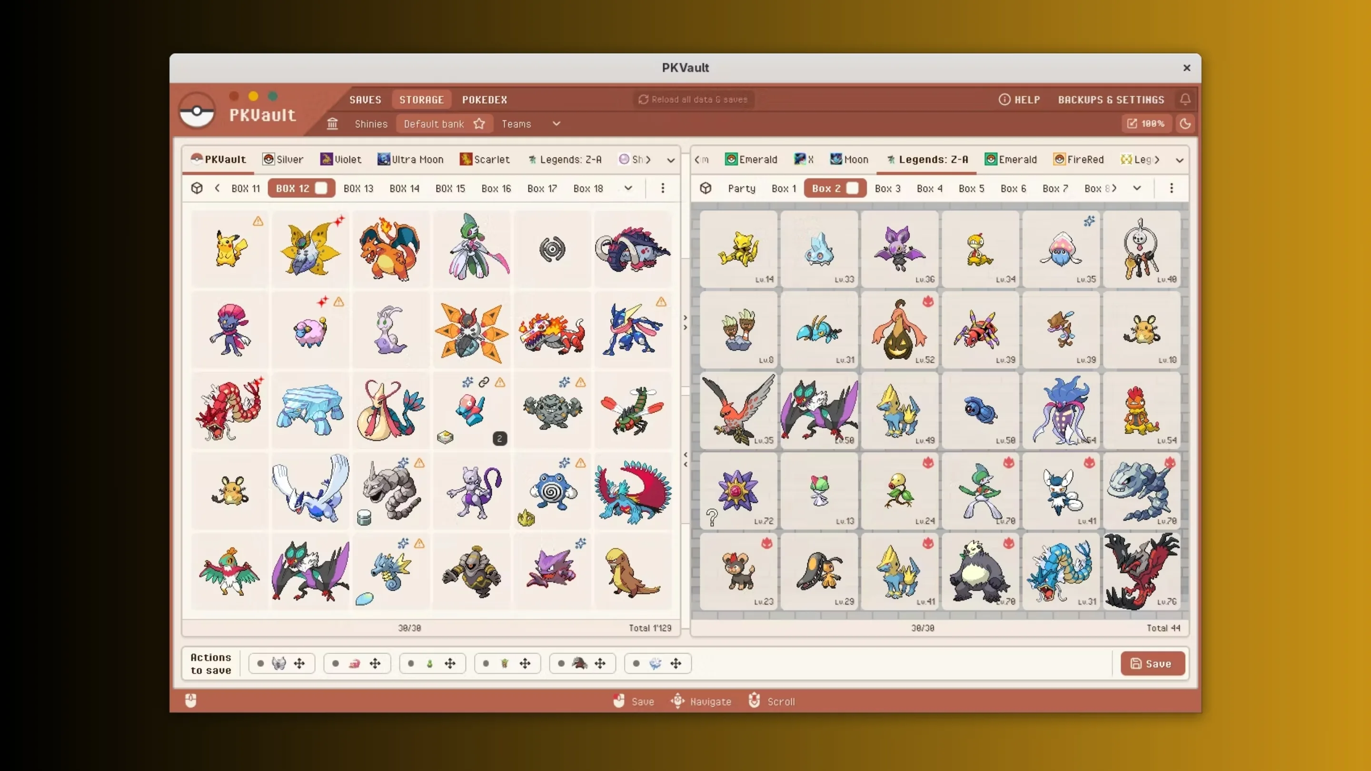Click the Save button

(x=1153, y=663)
